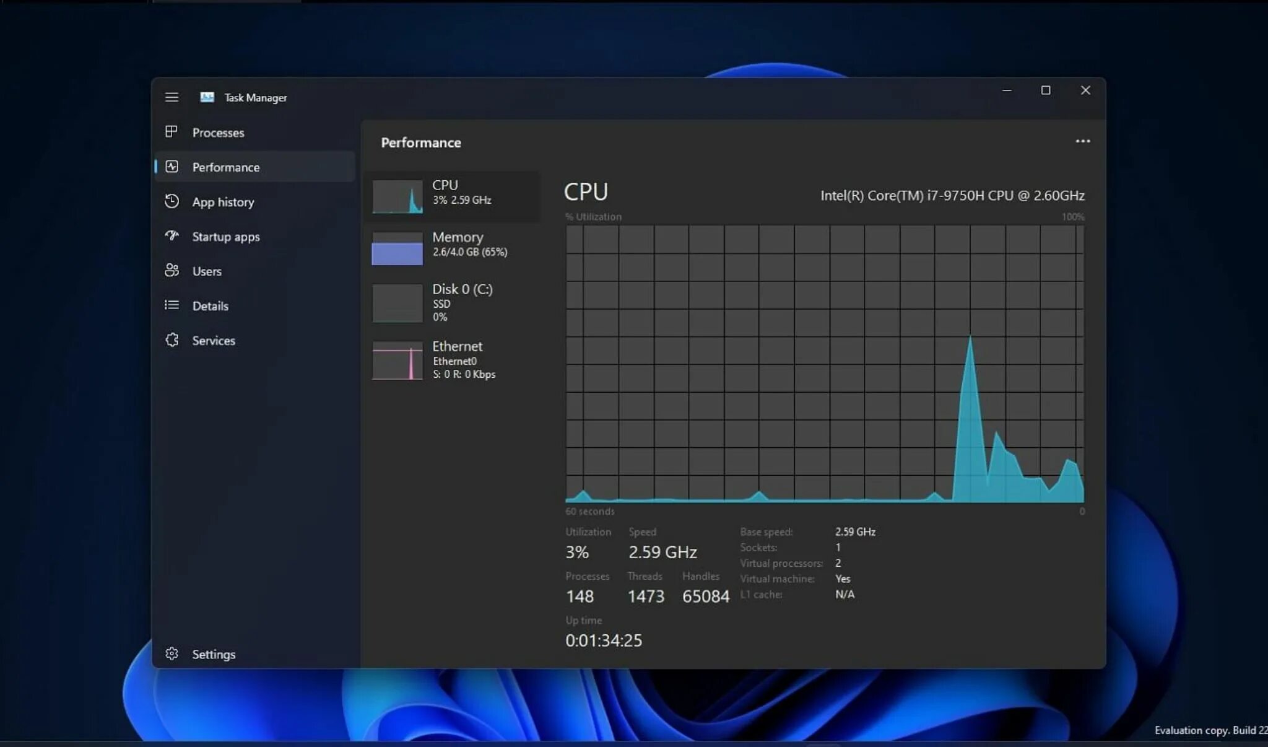Click the Processes sidebar icon
Image resolution: width=1268 pixels, height=747 pixels.
tap(172, 132)
